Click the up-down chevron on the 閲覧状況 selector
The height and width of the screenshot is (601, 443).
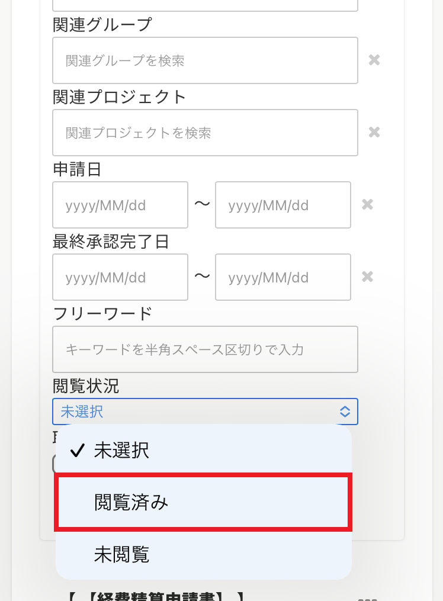(345, 412)
